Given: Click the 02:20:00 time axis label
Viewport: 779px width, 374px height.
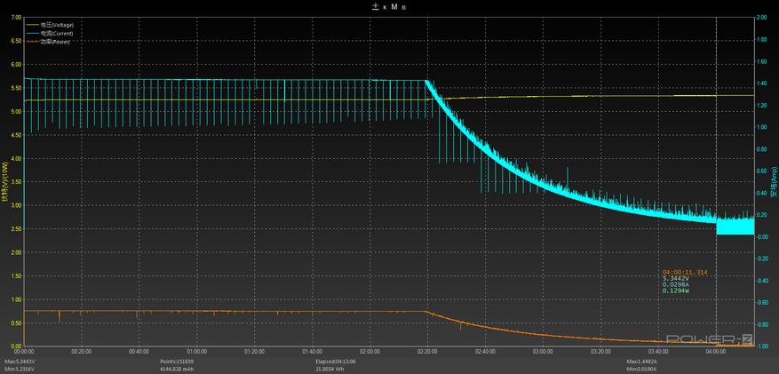Looking at the screenshot, I should 428,351.
